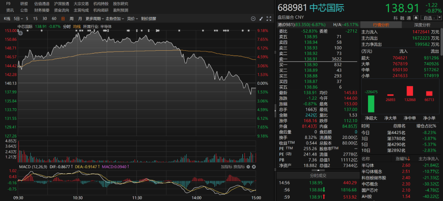Open the 机构调研 item
This screenshot has width=443, height=201.
[101, 10]
